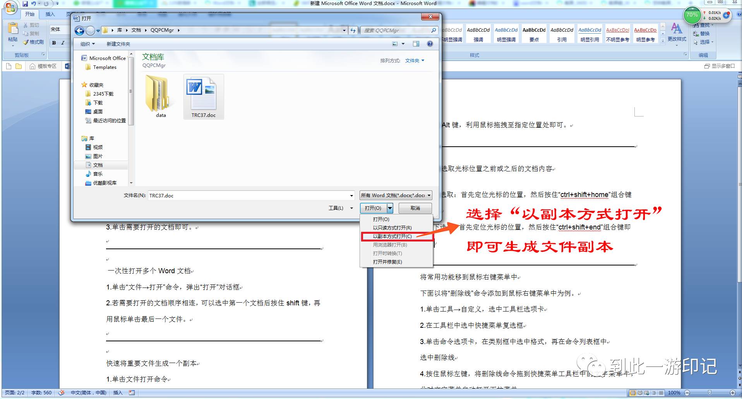Screen dimensions: 742x399
Task: Toggle Bold formatting
Action: [54, 43]
